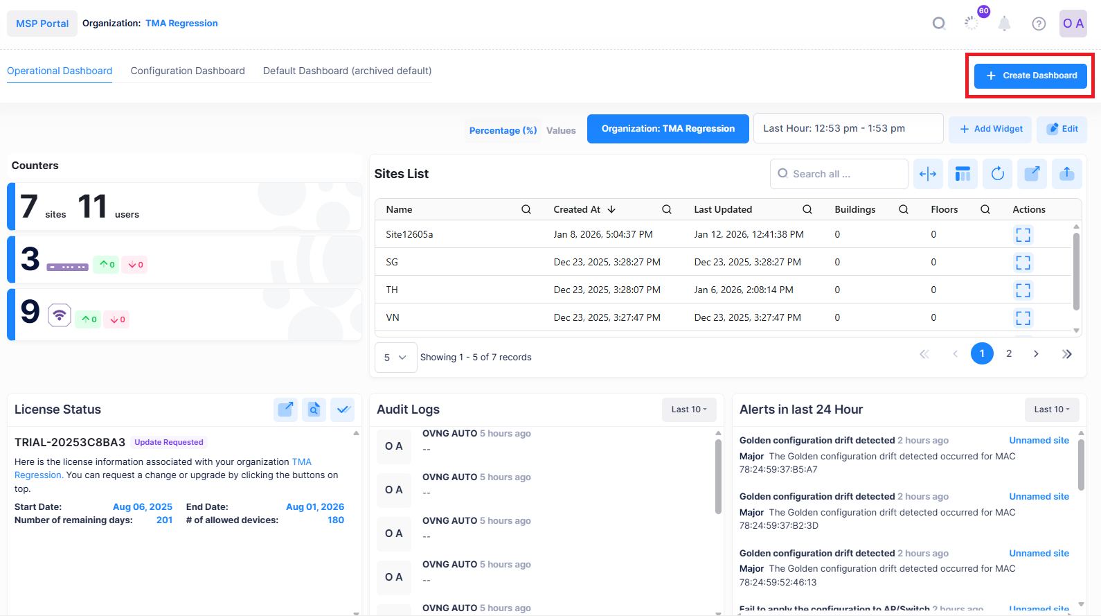Expand the Audit Logs Last 10 dropdown
This screenshot has width=1101, height=616.
tap(689, 410)
